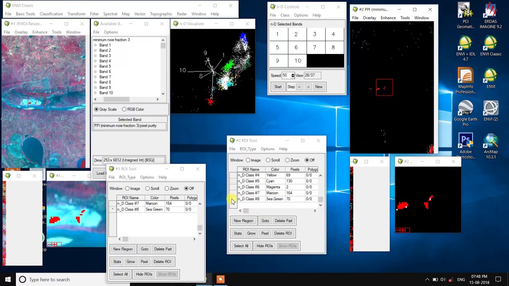Viewport: 509px width, 286px height.
Task: Click the #1 ROI Tool table scroll-down arrow
Action: [200, 234]
